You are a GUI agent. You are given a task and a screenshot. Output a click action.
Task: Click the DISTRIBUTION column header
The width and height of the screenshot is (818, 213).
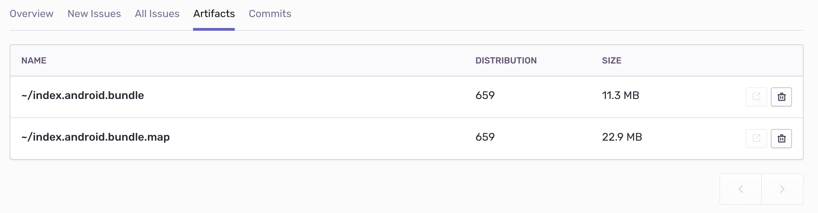506,60
